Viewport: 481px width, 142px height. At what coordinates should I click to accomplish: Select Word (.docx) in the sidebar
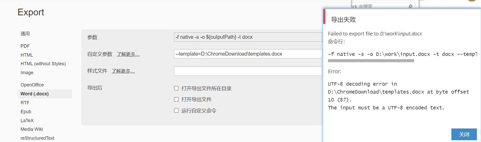[x=45, y=94]
